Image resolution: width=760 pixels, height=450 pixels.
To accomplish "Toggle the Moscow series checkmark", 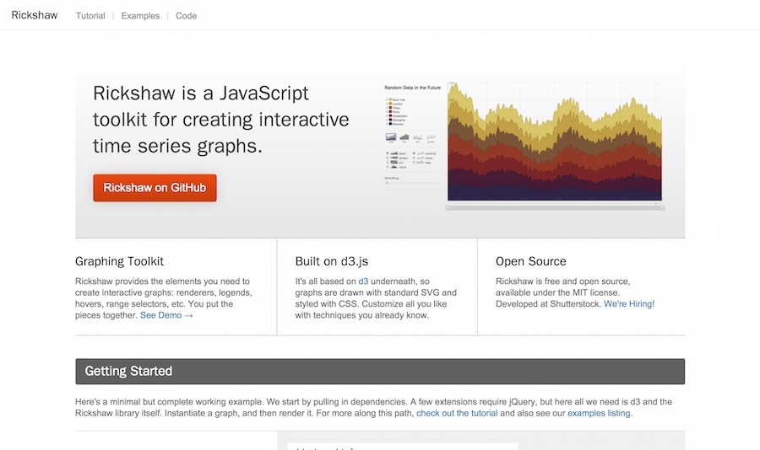I will pos(387,124).
